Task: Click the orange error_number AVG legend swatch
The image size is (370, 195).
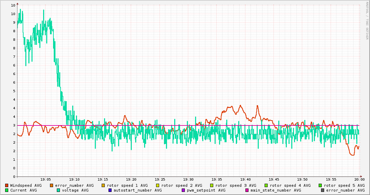Action: (52, 185)
